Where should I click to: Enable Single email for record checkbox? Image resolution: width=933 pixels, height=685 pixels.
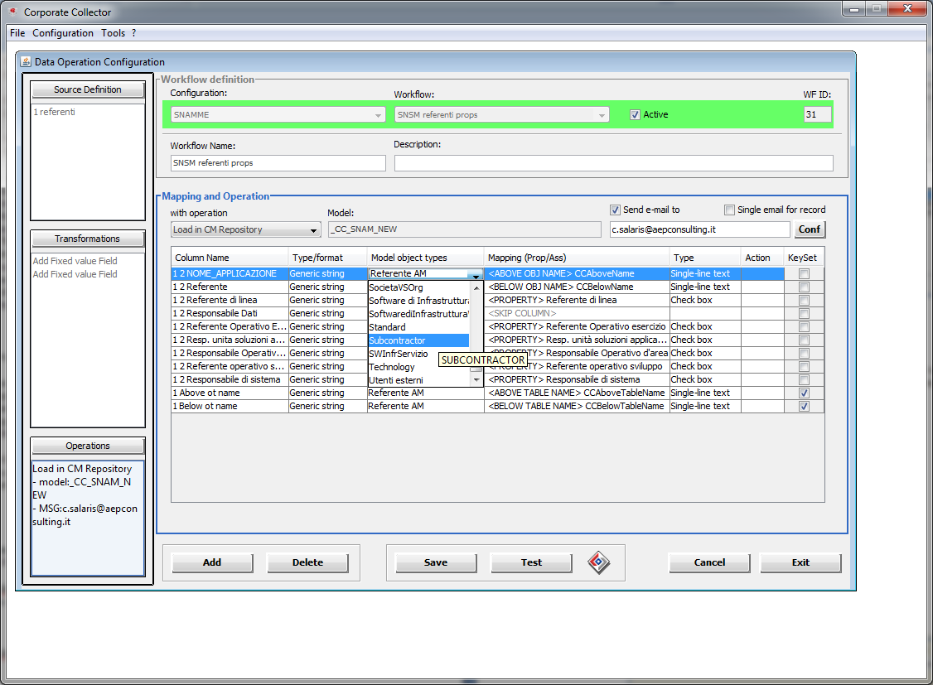point(730,210)
